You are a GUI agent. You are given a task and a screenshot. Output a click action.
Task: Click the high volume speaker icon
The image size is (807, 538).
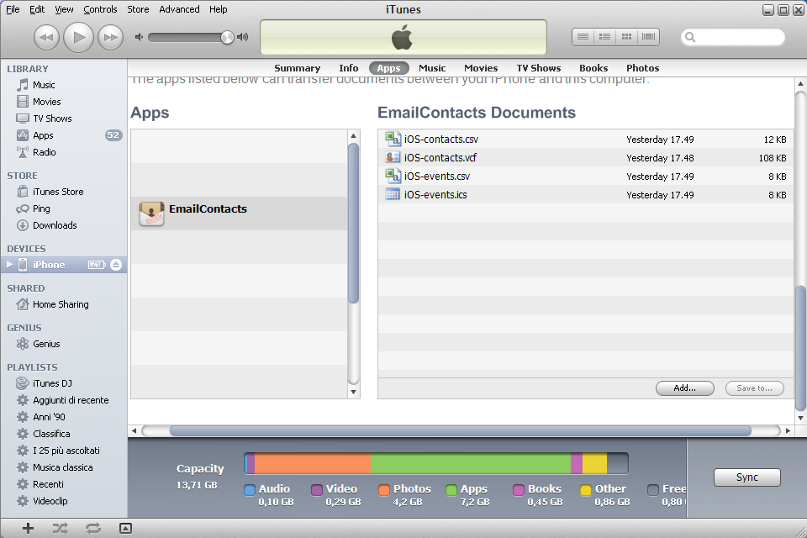click(242, 37)
